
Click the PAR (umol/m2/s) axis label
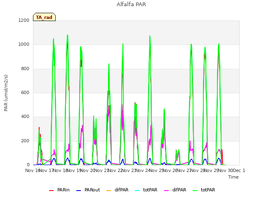tap(6, 93)
